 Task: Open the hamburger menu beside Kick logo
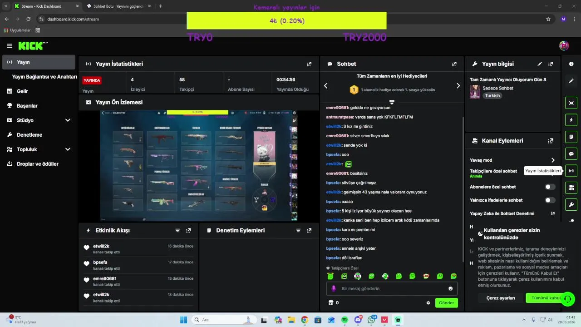tap(10, 46)
